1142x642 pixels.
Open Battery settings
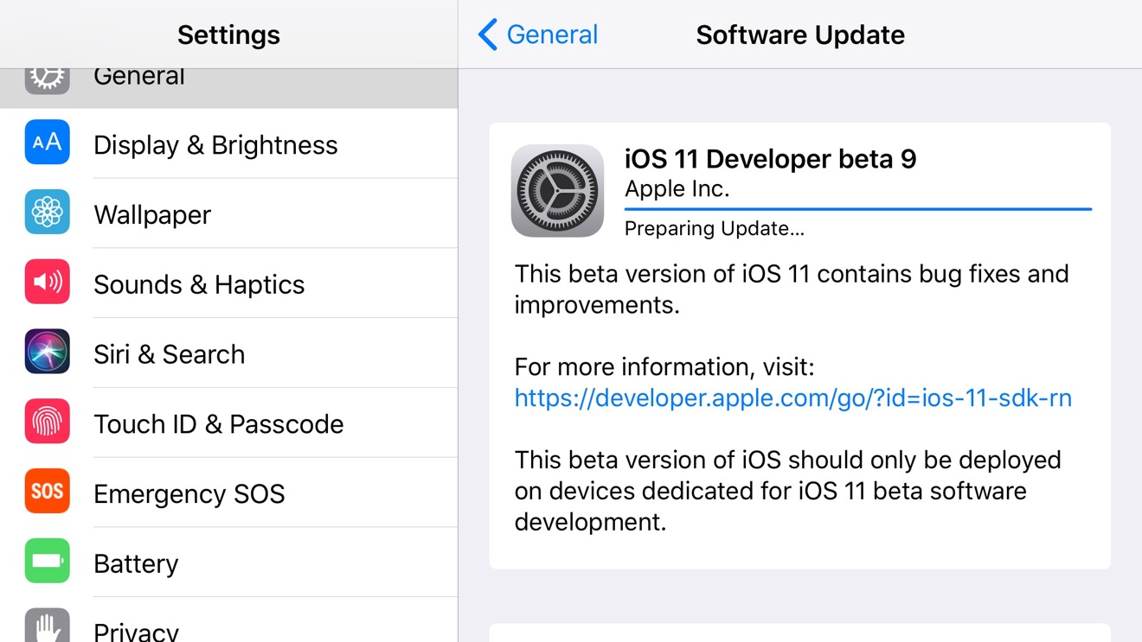pos(228,563)
